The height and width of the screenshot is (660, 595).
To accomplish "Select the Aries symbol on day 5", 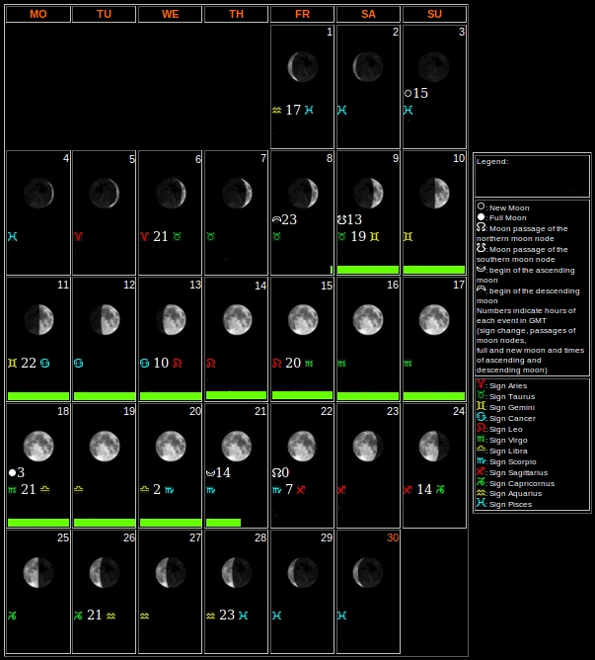I will 78,236.
